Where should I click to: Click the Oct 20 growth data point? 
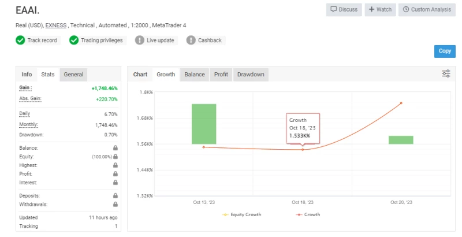[401, 103]
